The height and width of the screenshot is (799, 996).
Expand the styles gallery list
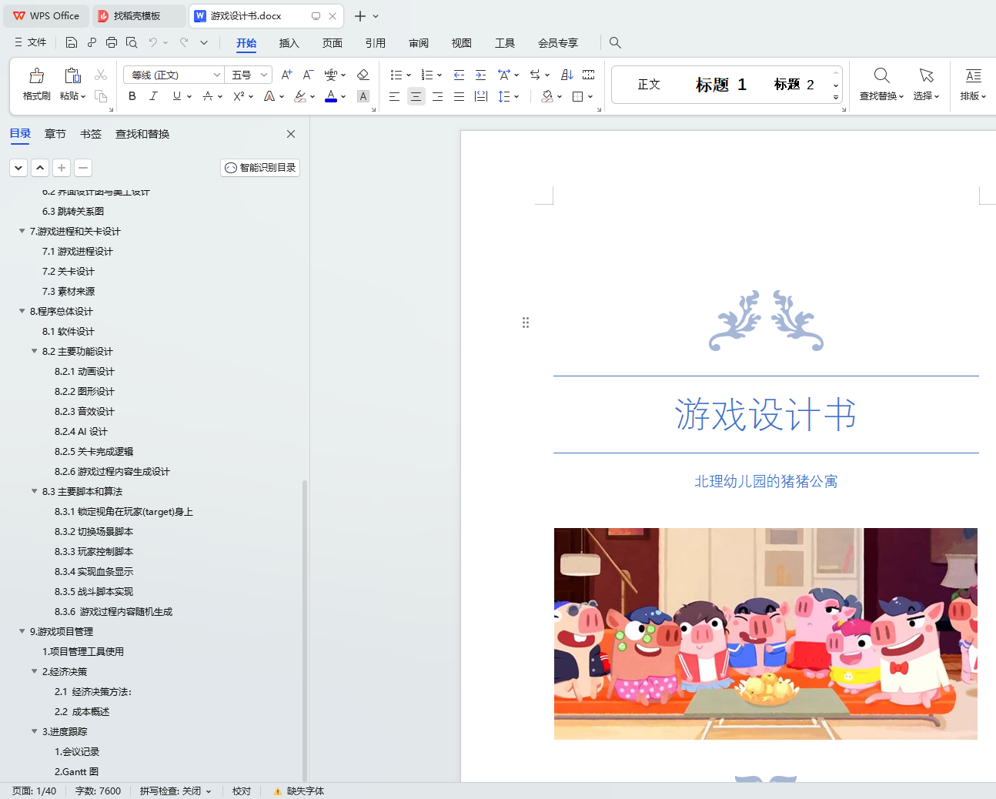pos(836,98)
